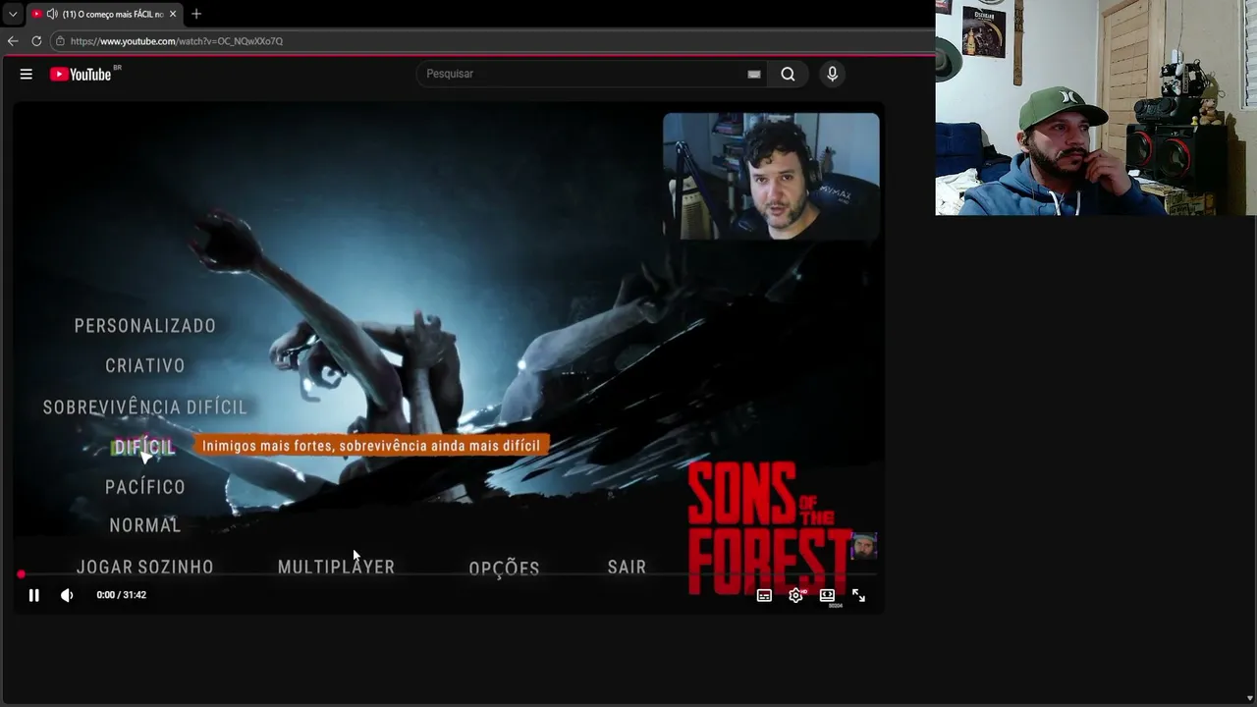Seek using the video progress bar

(448, 574)
